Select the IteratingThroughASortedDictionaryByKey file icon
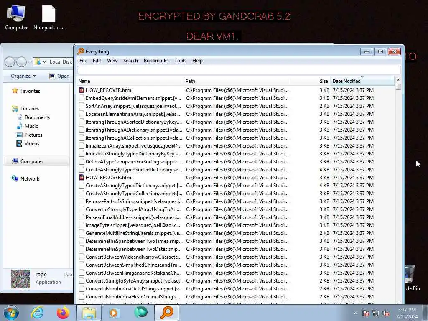428x321 pixels. coord(82,122)
